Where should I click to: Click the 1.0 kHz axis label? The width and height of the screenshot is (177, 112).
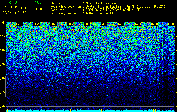[x=2, y=50]
